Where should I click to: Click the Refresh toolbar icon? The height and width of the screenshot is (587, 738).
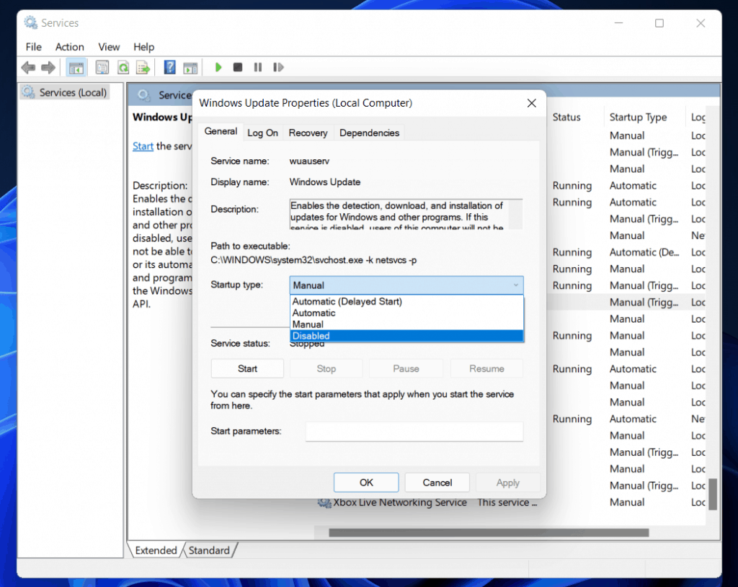point(123,67)
